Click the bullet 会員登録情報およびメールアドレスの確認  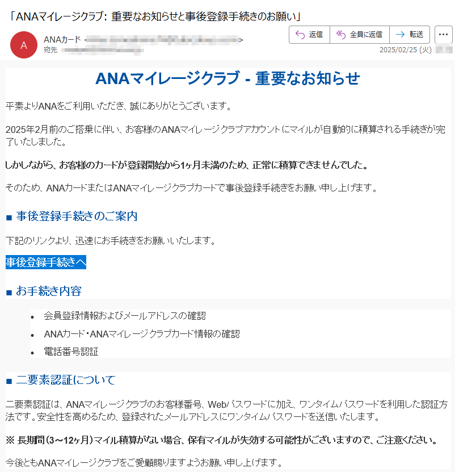pyautogui.click(x=125, y=316)
